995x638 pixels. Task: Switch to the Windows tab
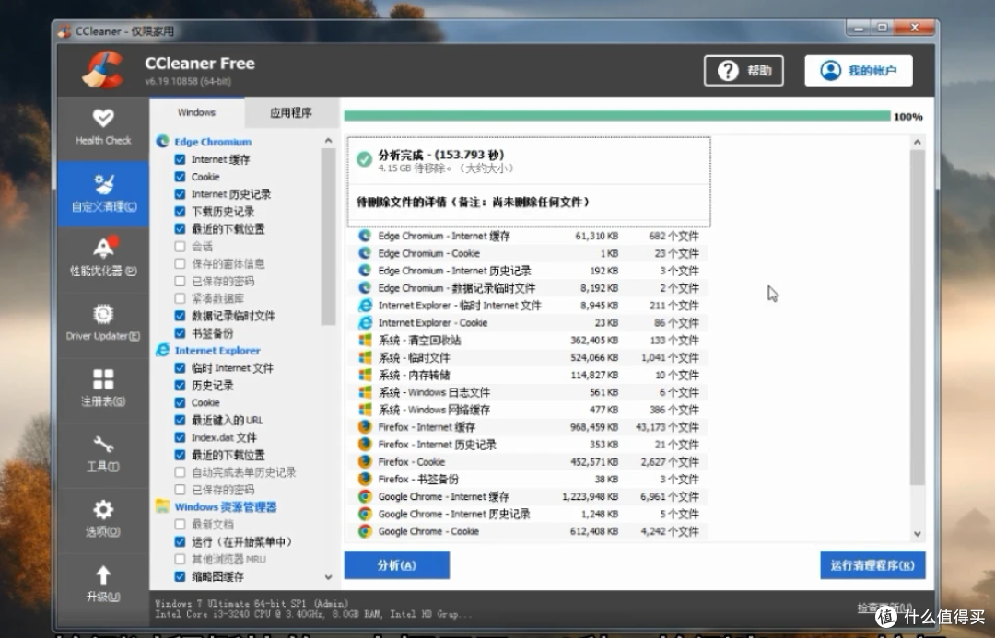[x=197, y=112]
